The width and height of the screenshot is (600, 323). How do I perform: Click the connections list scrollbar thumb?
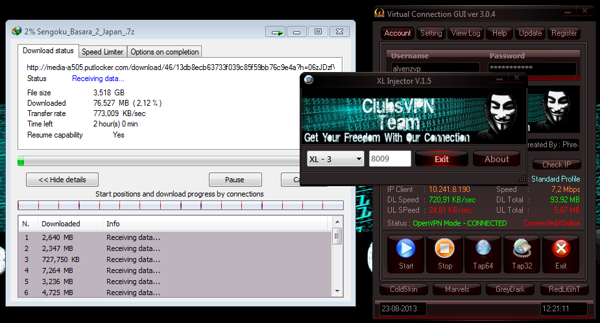337,236
